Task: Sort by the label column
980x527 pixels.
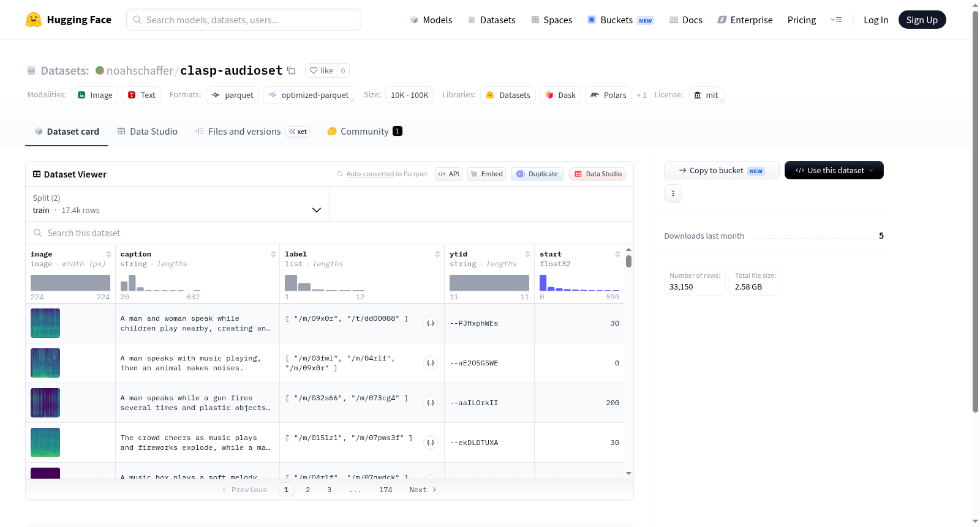Action: [437, 254]
